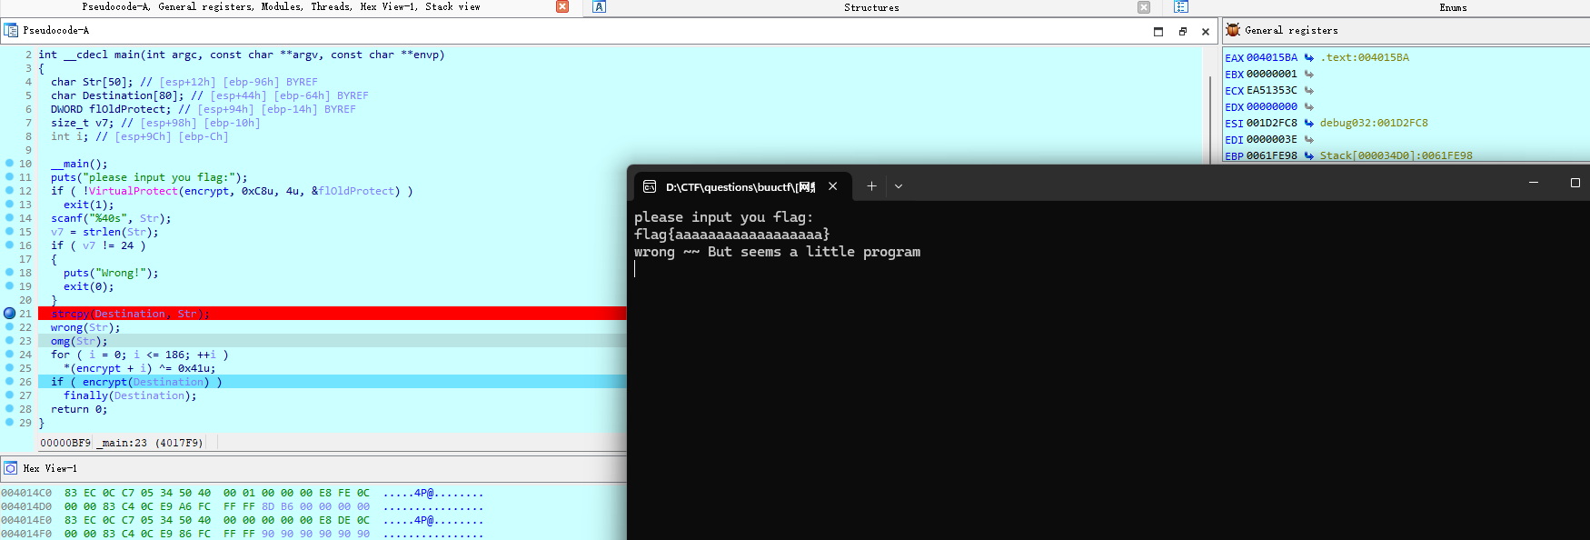Click the terminal text 'wrong ~~ But seems a little program'

pyautogui.click(x=777, y=252)
